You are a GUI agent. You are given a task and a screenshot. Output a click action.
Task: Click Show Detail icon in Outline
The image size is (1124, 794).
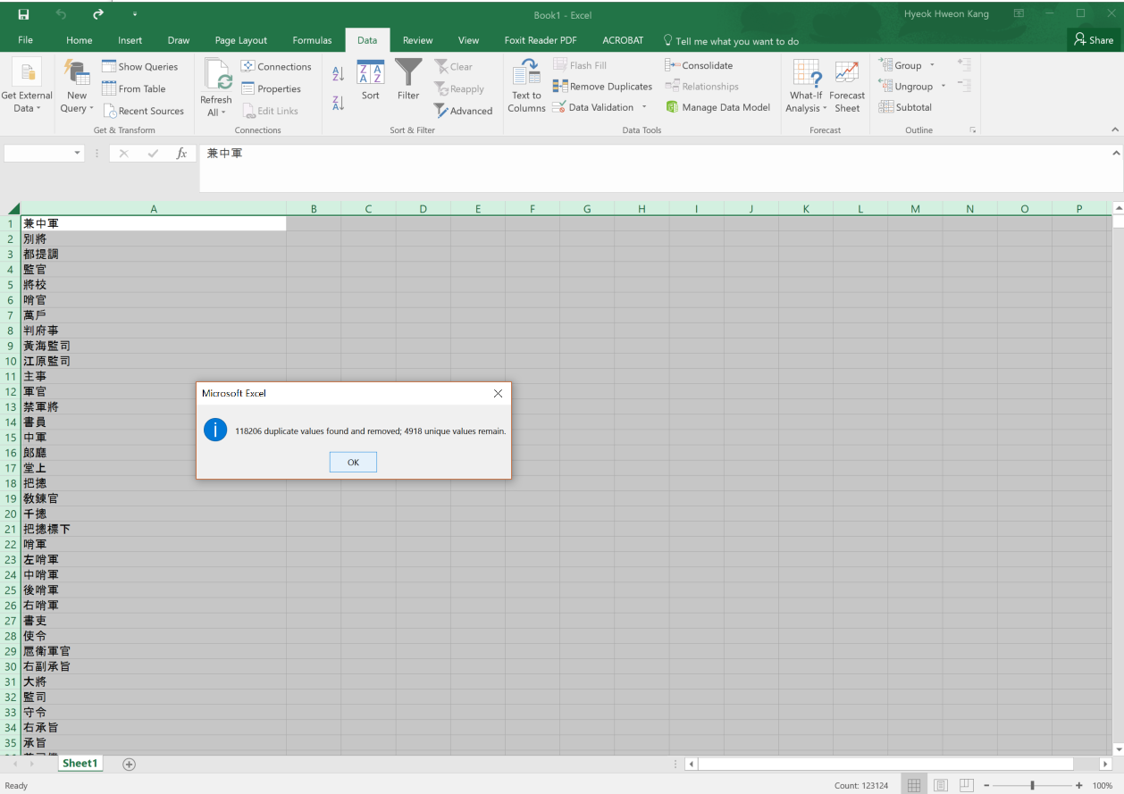pyautogui.click(x=964, y=65)
